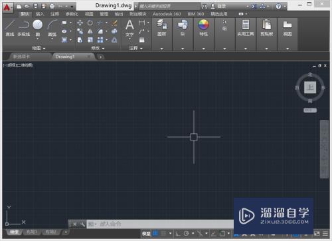
Task: Expand the Annotation (注释) panel arrow
Action: coord(141,48)
